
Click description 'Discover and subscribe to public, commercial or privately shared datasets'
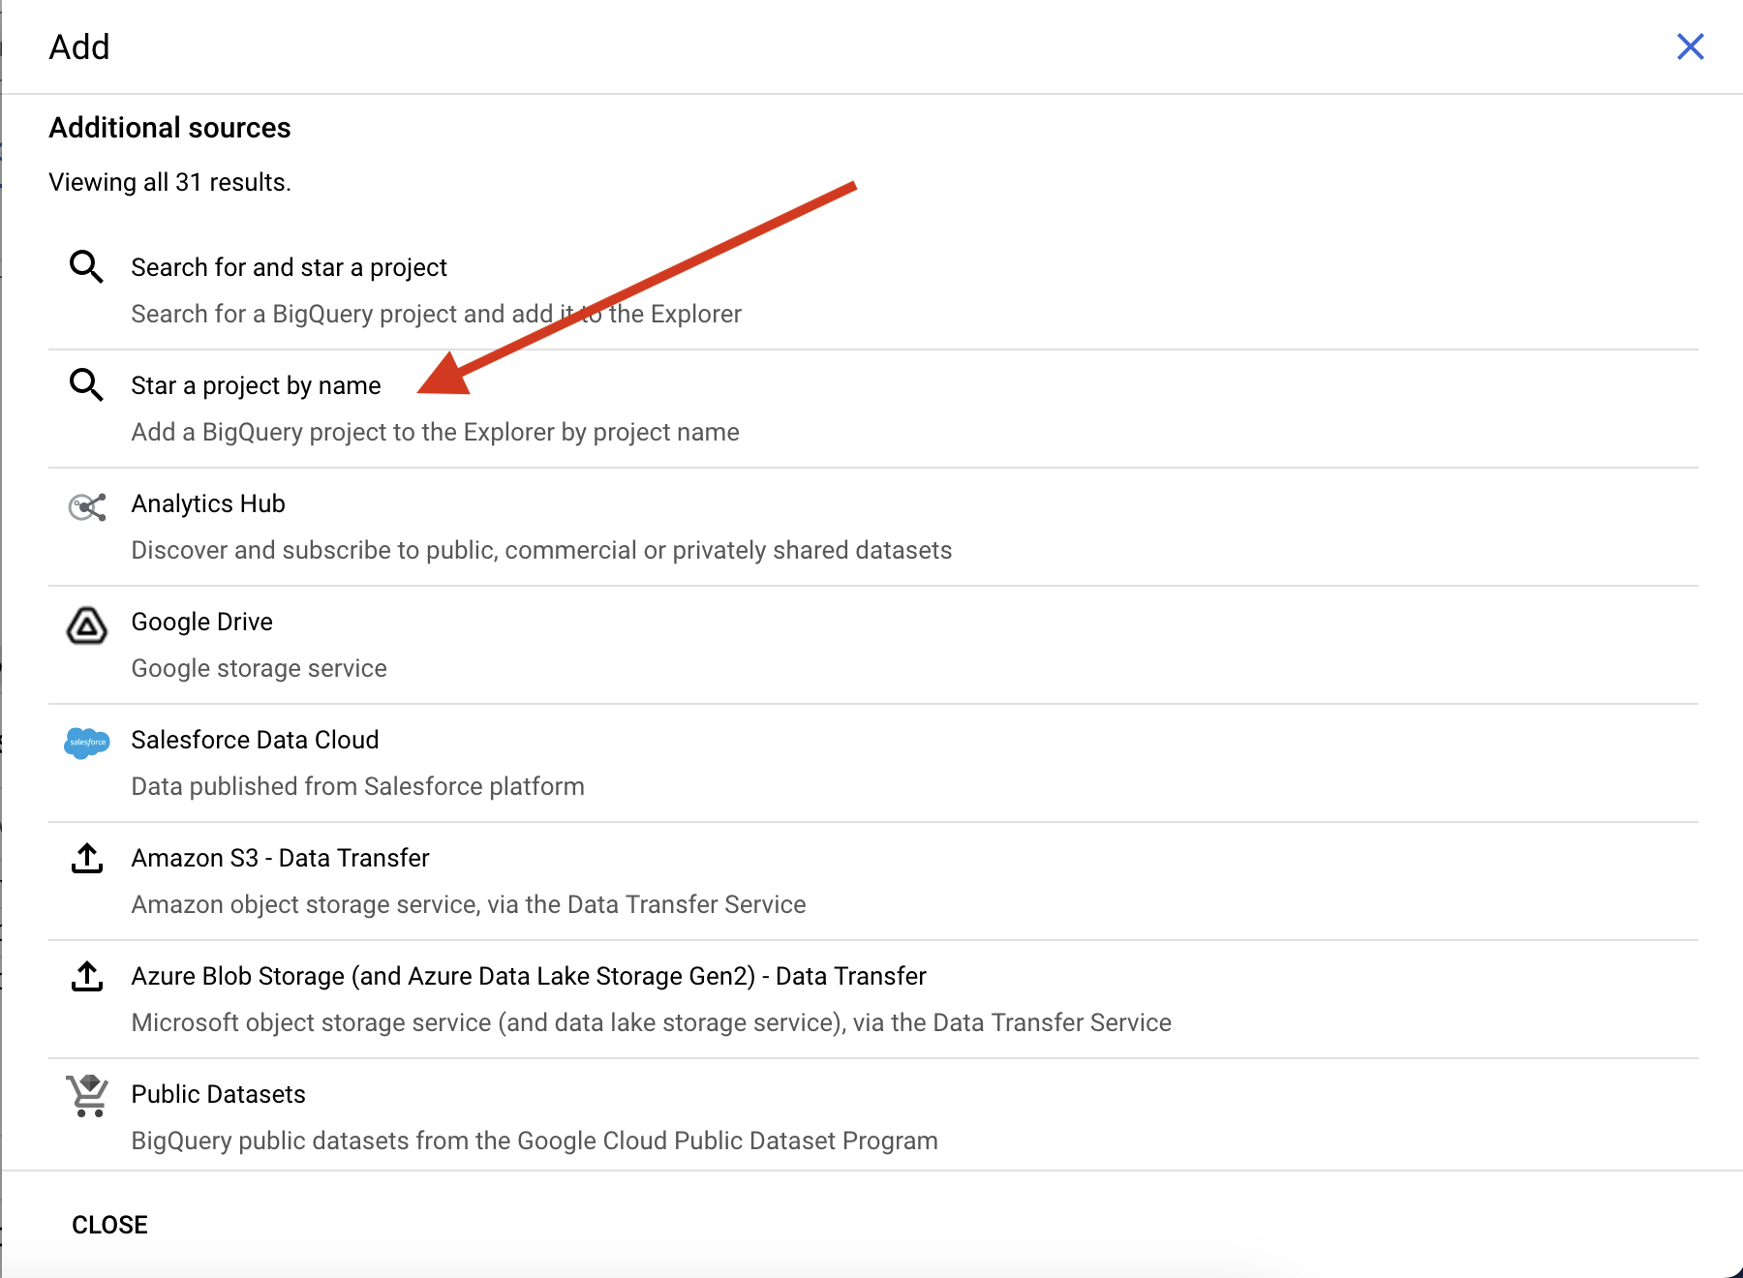click(541, 550)
